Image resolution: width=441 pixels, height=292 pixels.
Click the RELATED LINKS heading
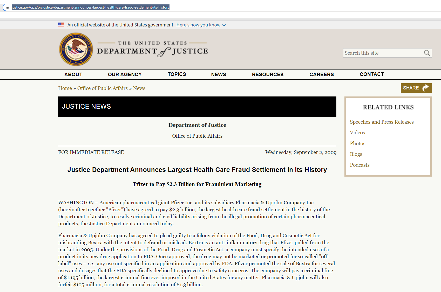(388, 107)
